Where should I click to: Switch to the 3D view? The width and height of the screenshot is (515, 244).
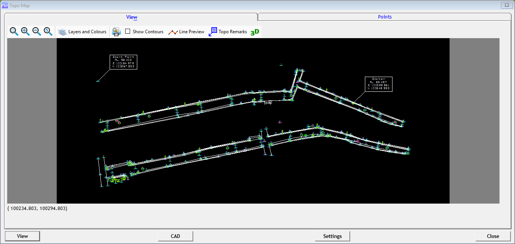pyautogui.click(x=254, y=32)
